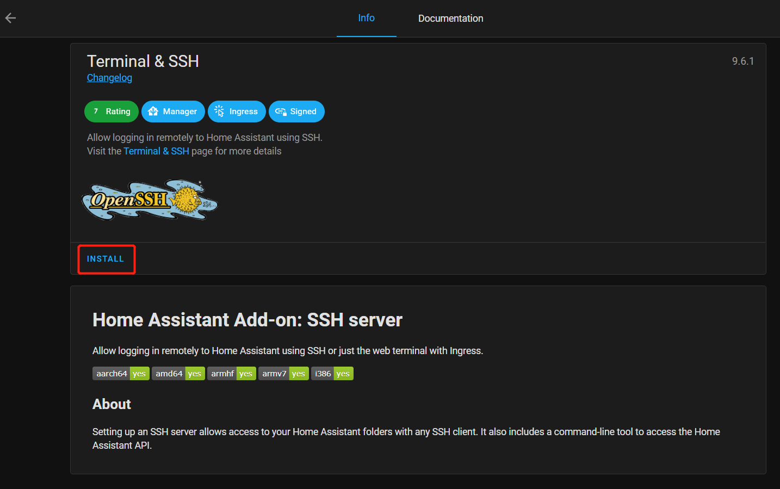
Task: Click the link-lock icon in Signed chip
Action: (281, 112)
